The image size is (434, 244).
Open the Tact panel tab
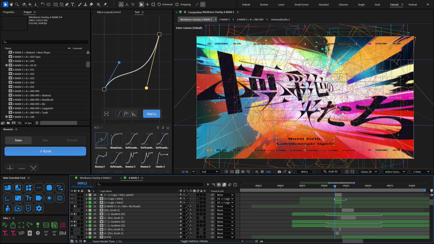point(137,12)
